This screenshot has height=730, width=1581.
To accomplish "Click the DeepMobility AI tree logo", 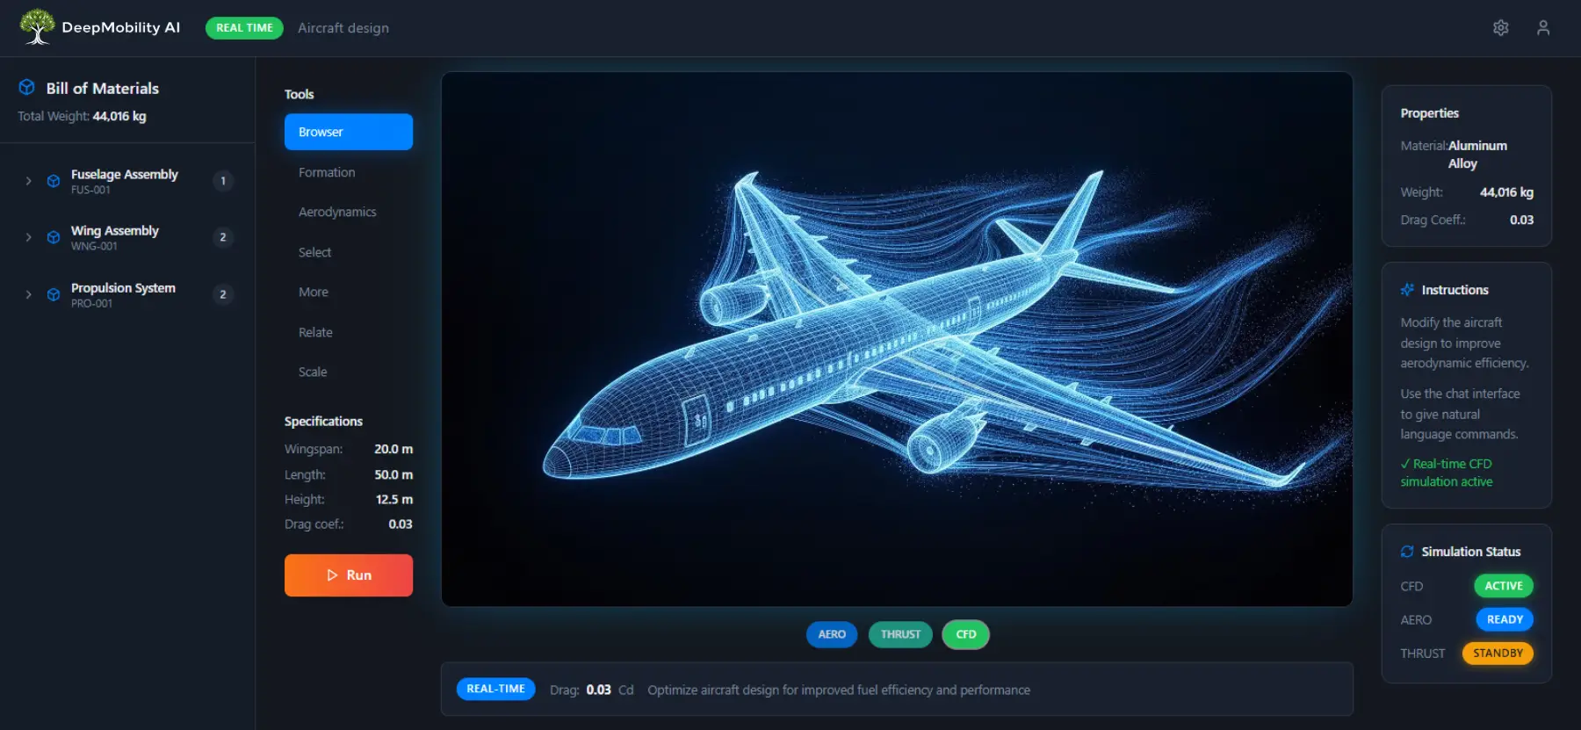I will (37, 27).
